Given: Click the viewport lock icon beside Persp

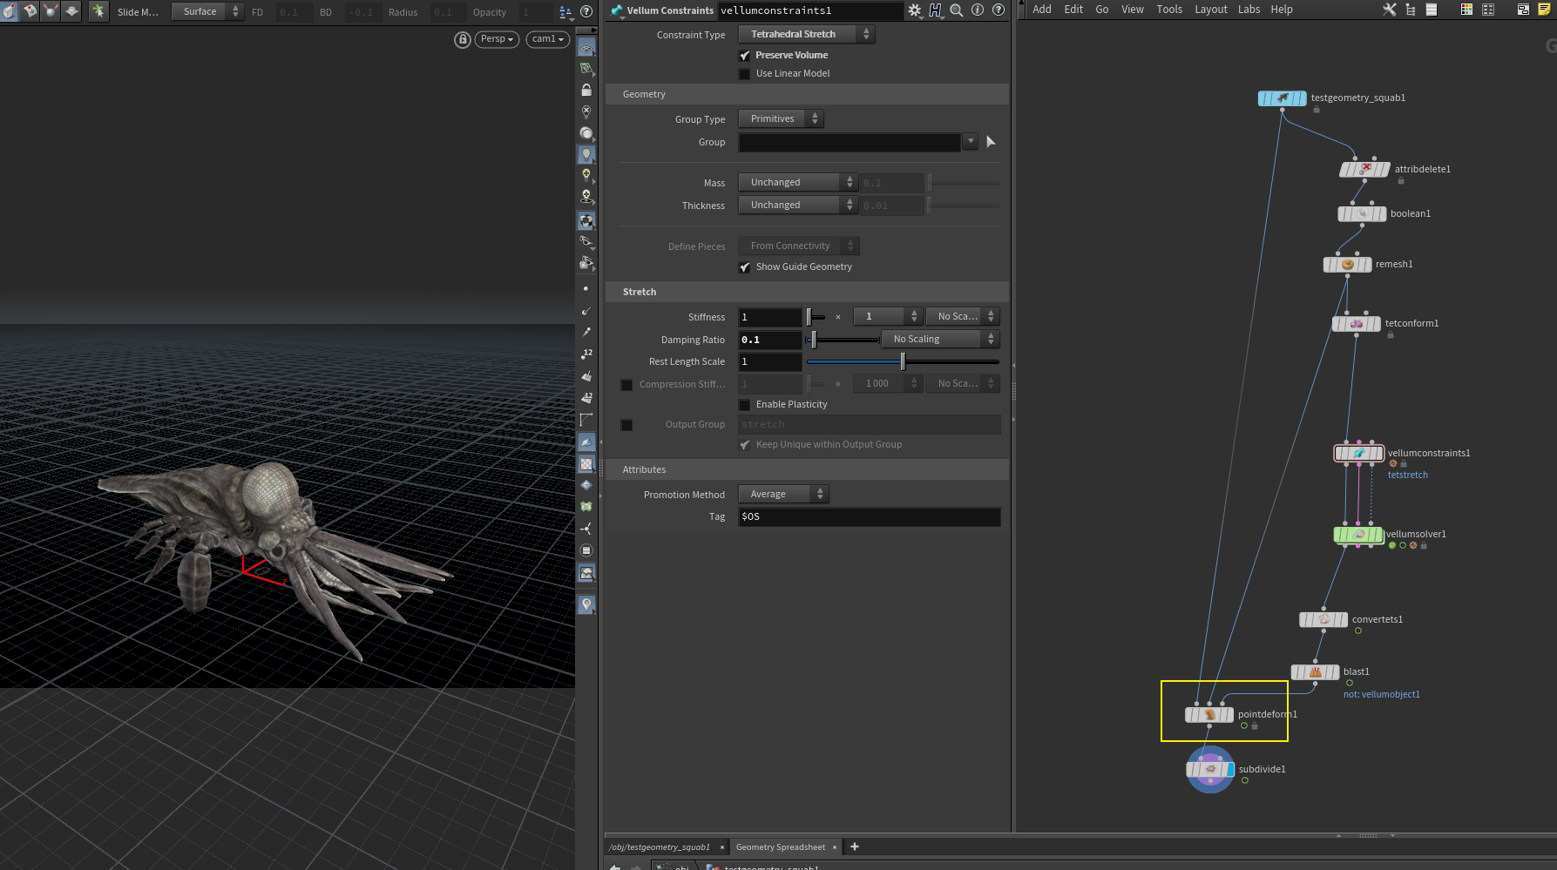Looking at the screenshot, I should pos(463,39).
